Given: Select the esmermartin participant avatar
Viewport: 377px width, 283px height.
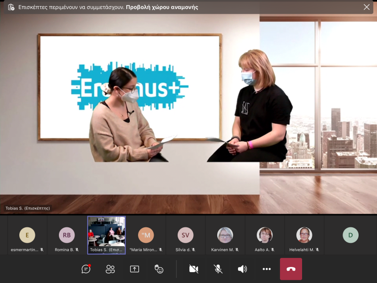Looking at the screenshot, I should tap(27, 235).
